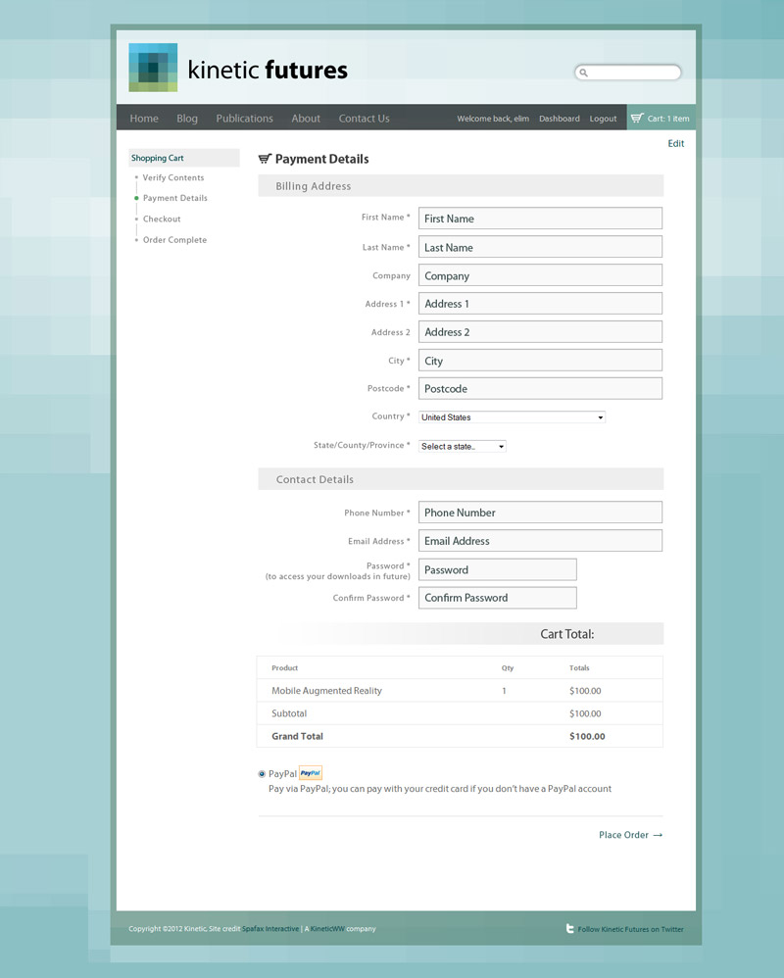The height and width of the screenshot is (978, 784).
Task: Click the Confirm Password field
Action: 498,598
